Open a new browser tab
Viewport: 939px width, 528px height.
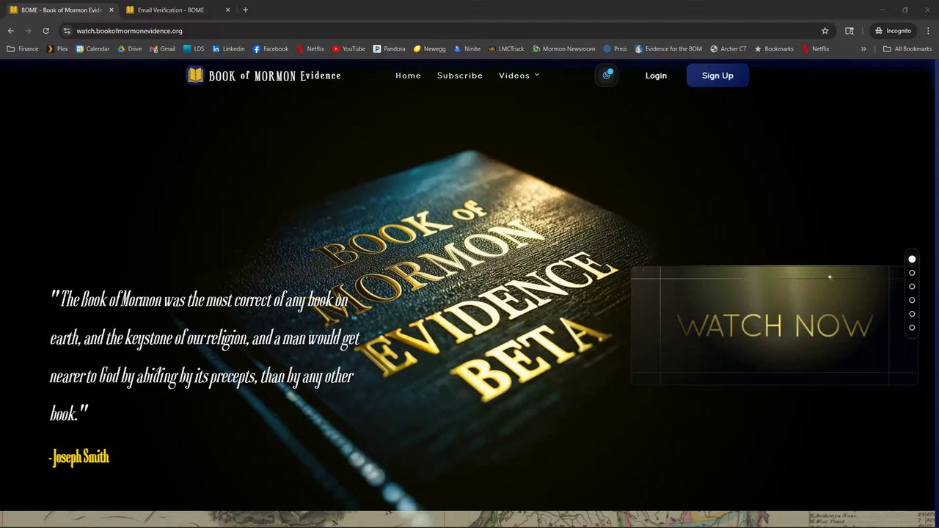click(245, 10)
